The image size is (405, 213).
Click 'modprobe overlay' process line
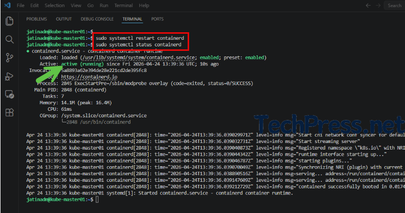coord(145,83)
